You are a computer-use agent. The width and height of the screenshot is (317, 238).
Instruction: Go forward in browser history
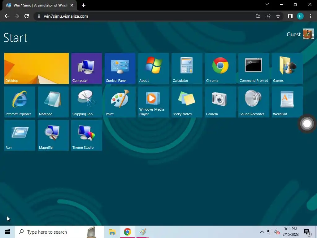coord(17,16)
